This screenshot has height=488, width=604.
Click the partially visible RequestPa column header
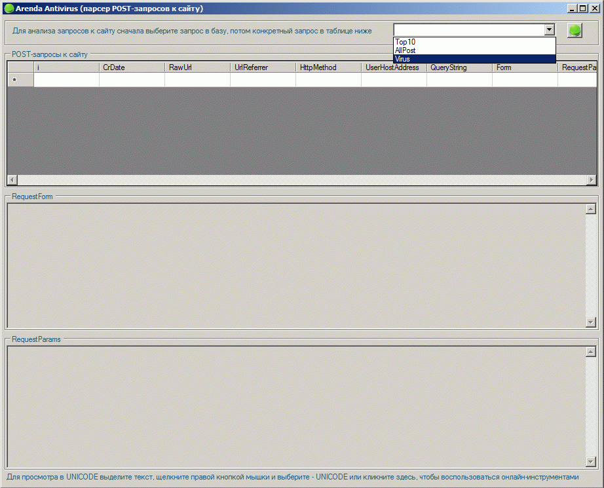point(577,67)
